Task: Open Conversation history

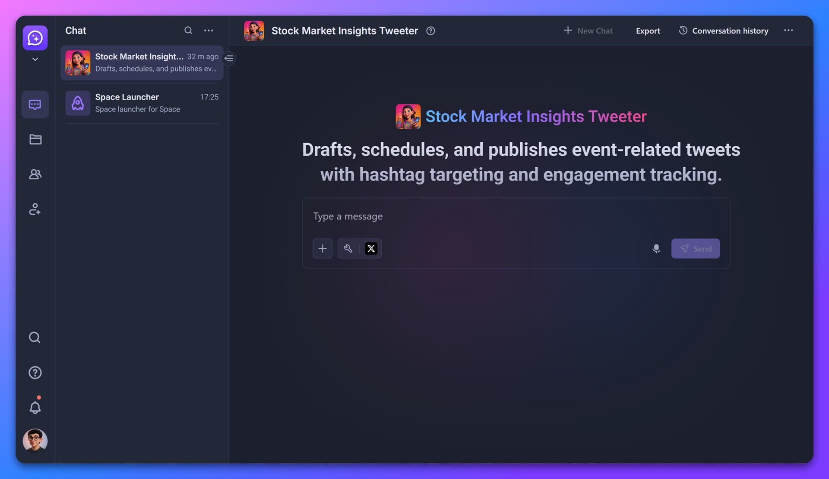Action: 724,31
